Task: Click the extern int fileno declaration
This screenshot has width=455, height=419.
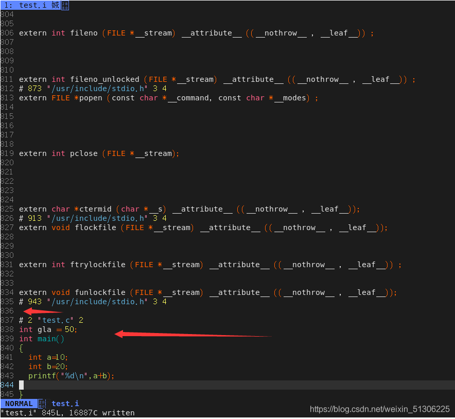Action: (x=197, y=33)
